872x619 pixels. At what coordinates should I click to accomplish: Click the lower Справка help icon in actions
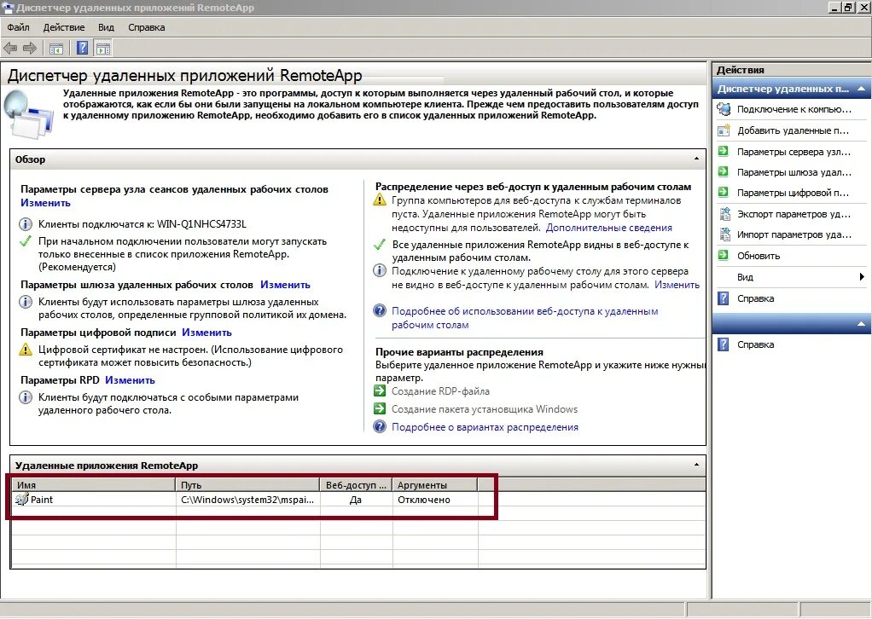click(x=724, y=344)
